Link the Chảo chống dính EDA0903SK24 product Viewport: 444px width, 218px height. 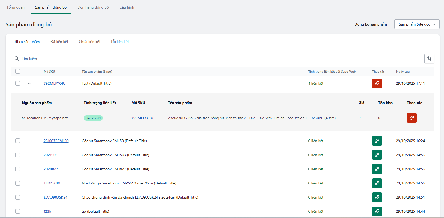(377, 197)
